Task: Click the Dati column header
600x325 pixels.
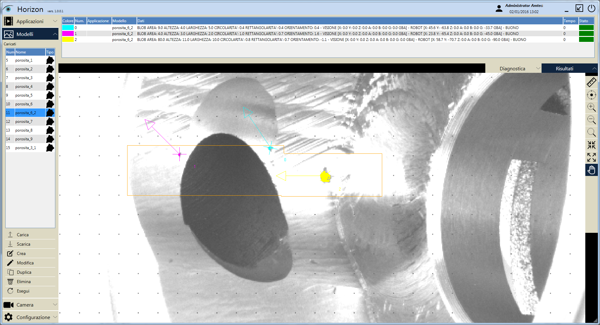Action: click(350, 21)
